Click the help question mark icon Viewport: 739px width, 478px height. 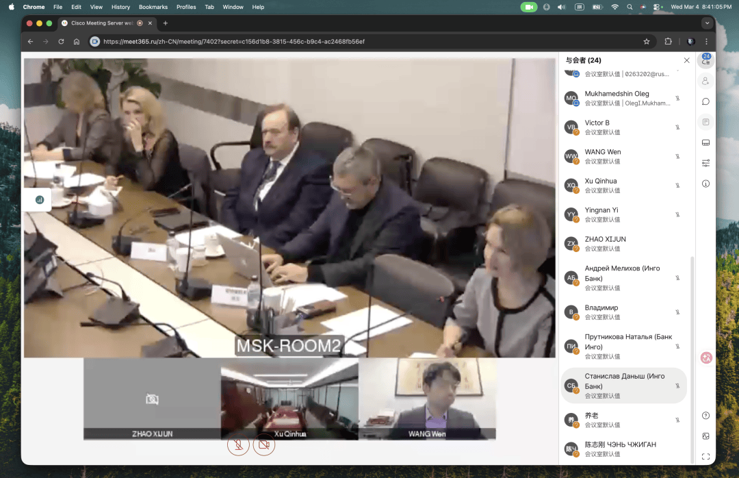[705, 416]
